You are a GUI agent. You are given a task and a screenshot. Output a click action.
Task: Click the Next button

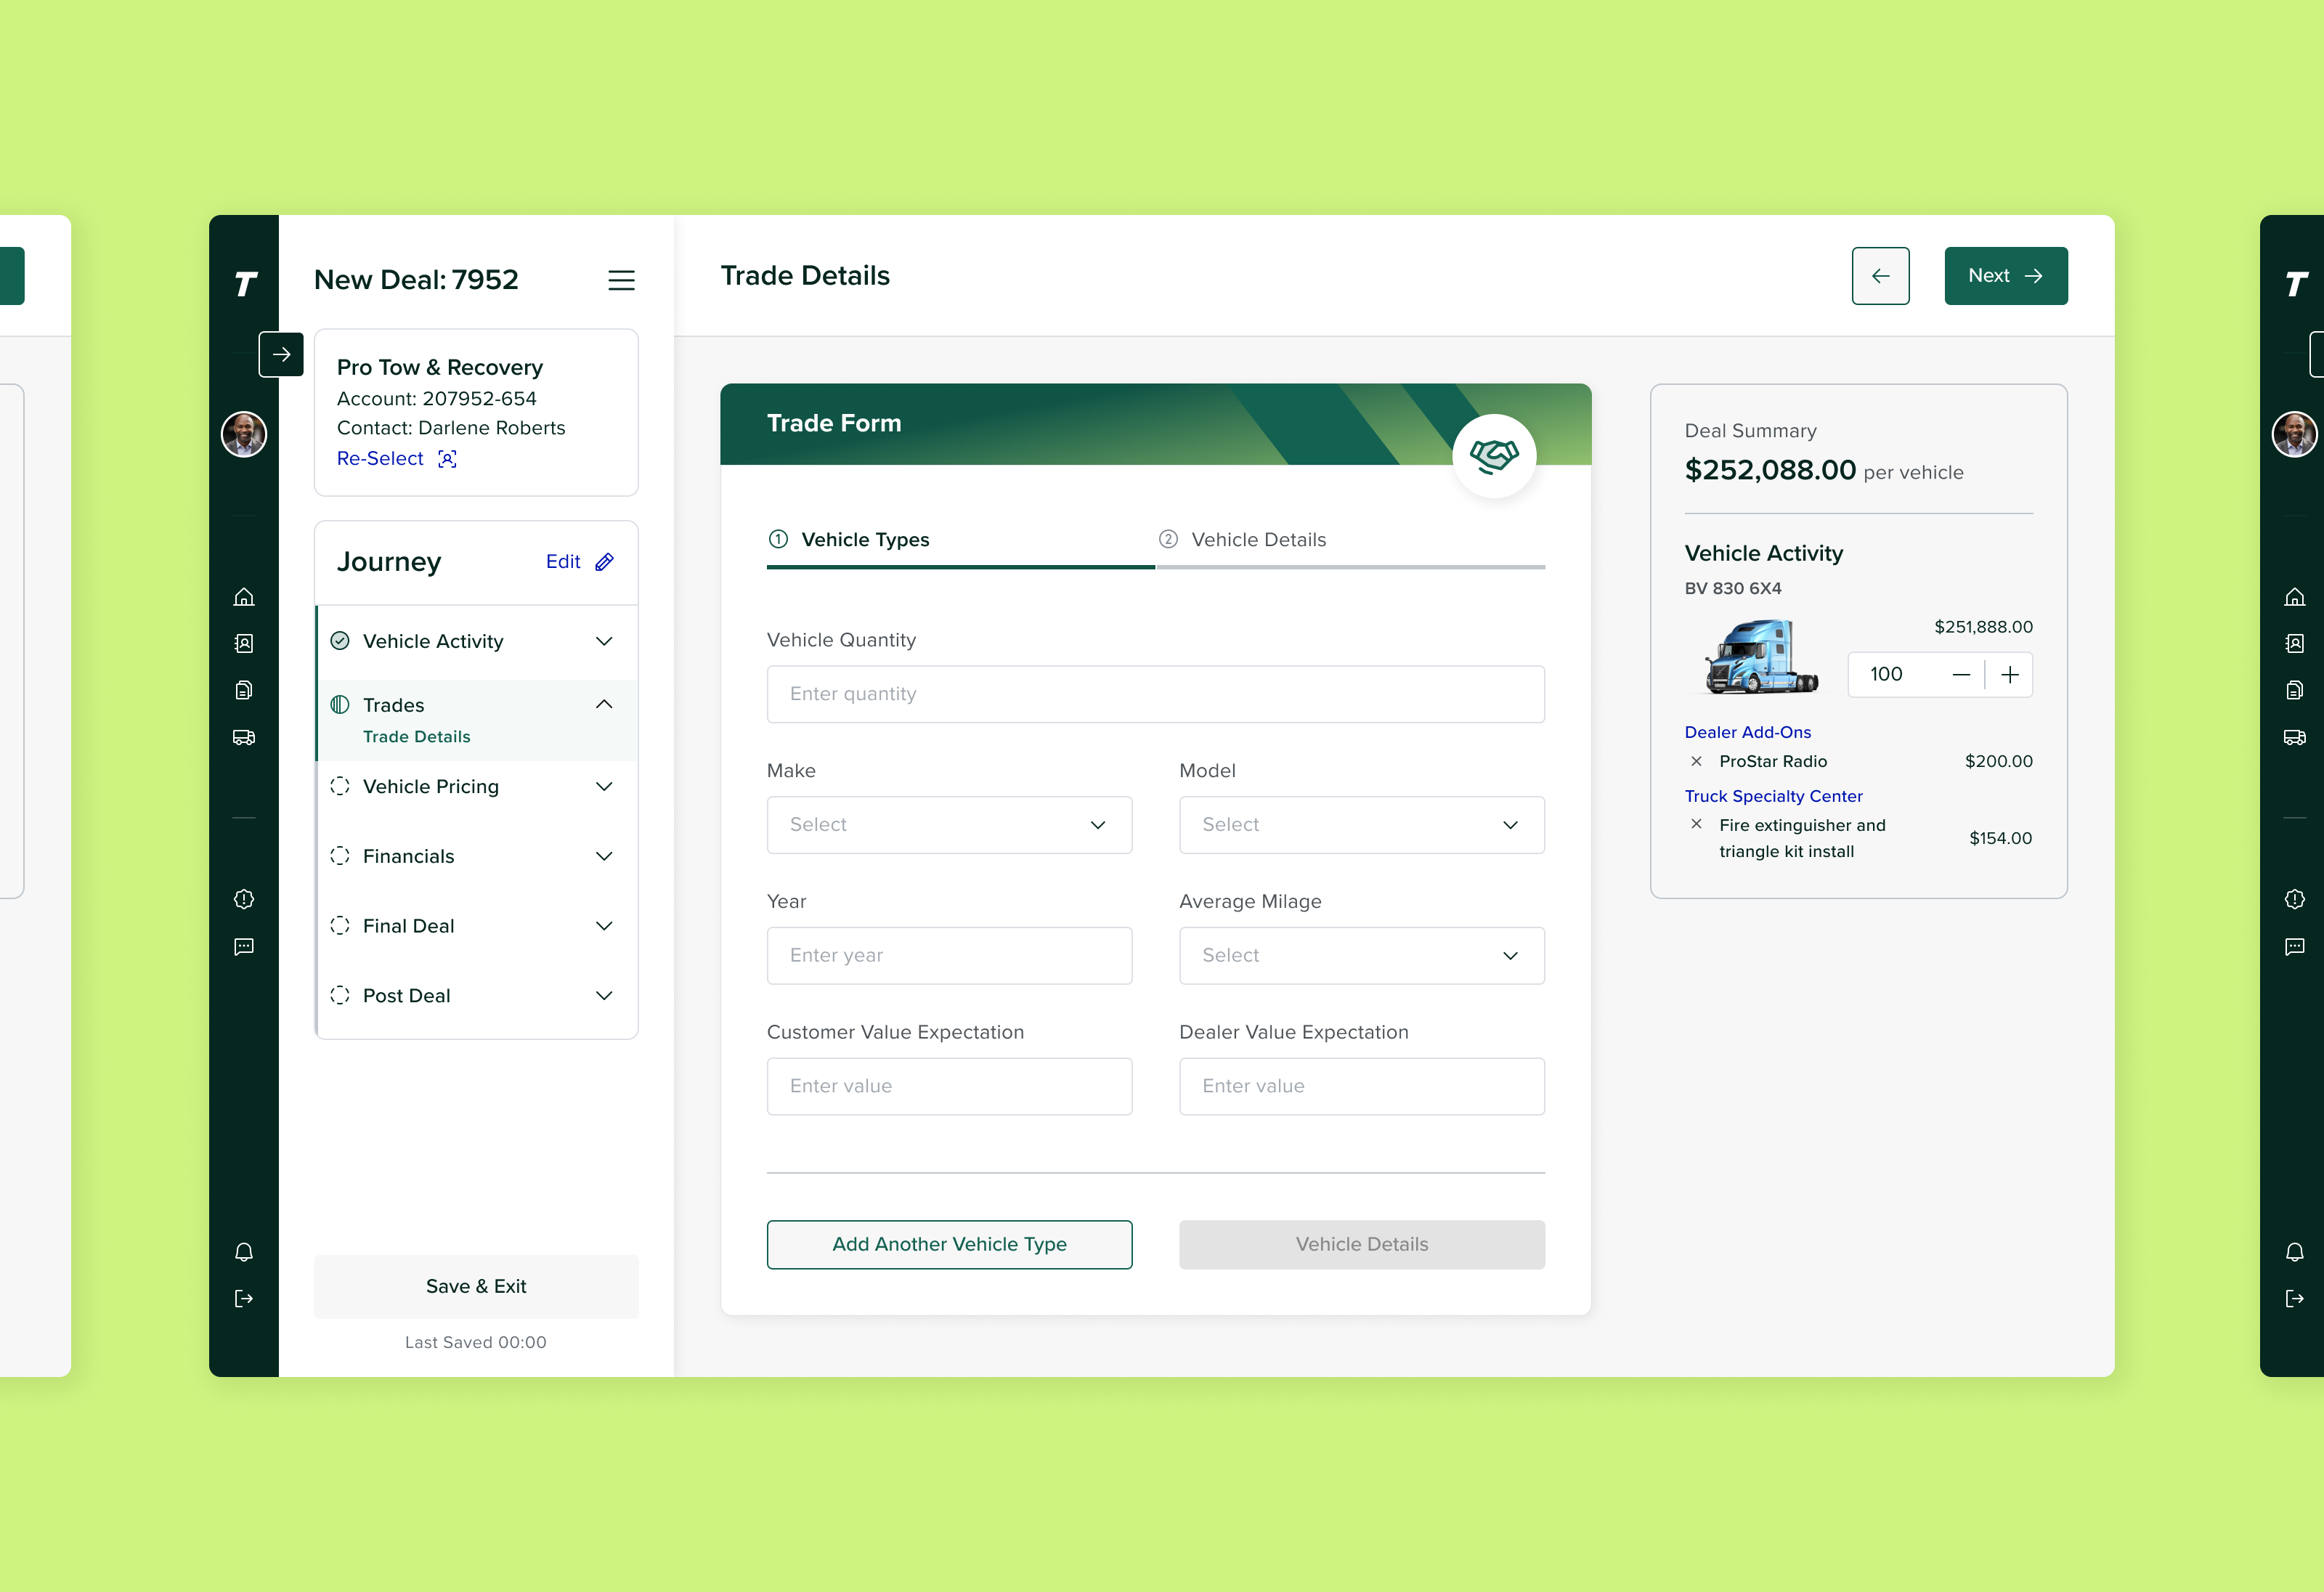[x=2005, y=275]
